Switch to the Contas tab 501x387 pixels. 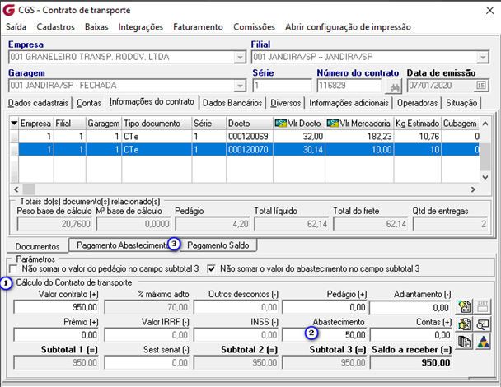89,103
